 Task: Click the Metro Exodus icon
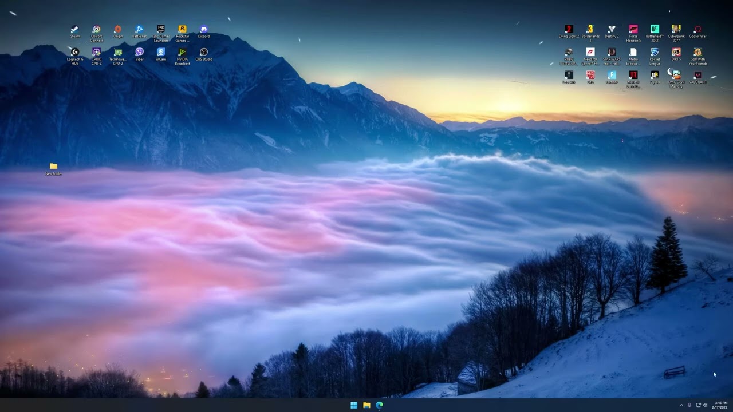[633, 57]
